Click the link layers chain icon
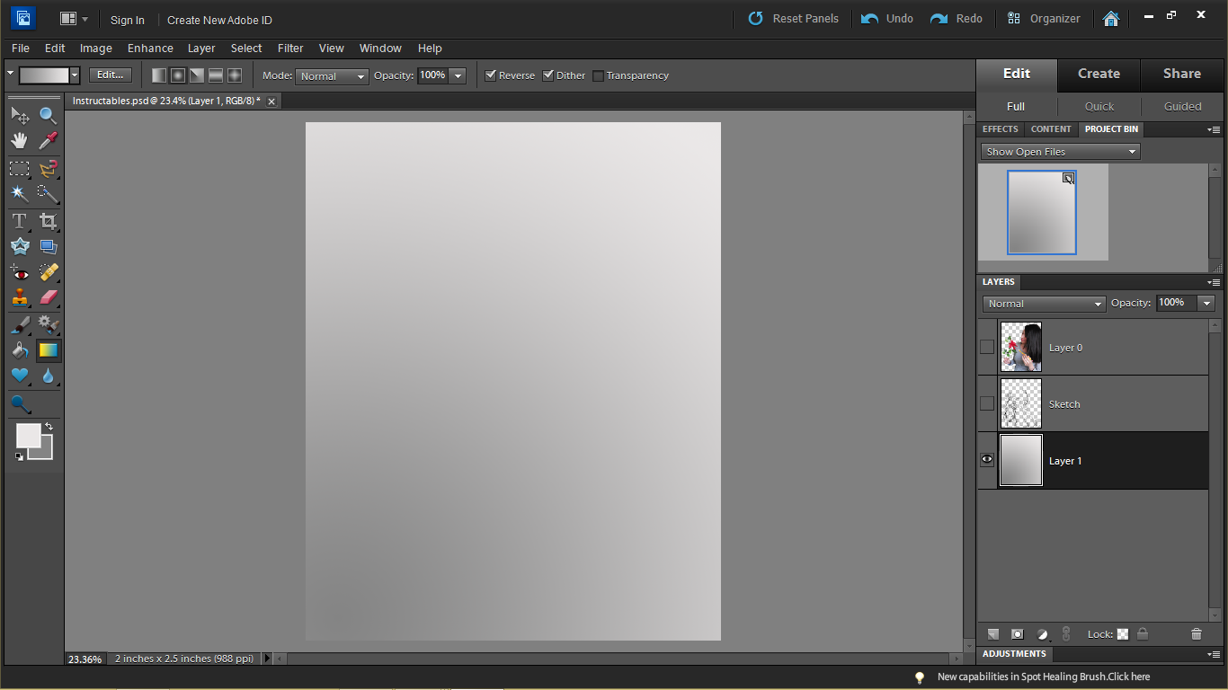The height and width of the screenshot is (690, 1228). 1066,634
